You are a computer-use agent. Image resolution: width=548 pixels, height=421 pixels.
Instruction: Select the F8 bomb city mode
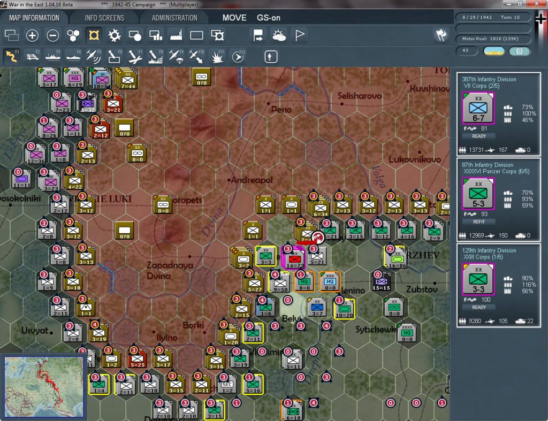coord(156,56)
